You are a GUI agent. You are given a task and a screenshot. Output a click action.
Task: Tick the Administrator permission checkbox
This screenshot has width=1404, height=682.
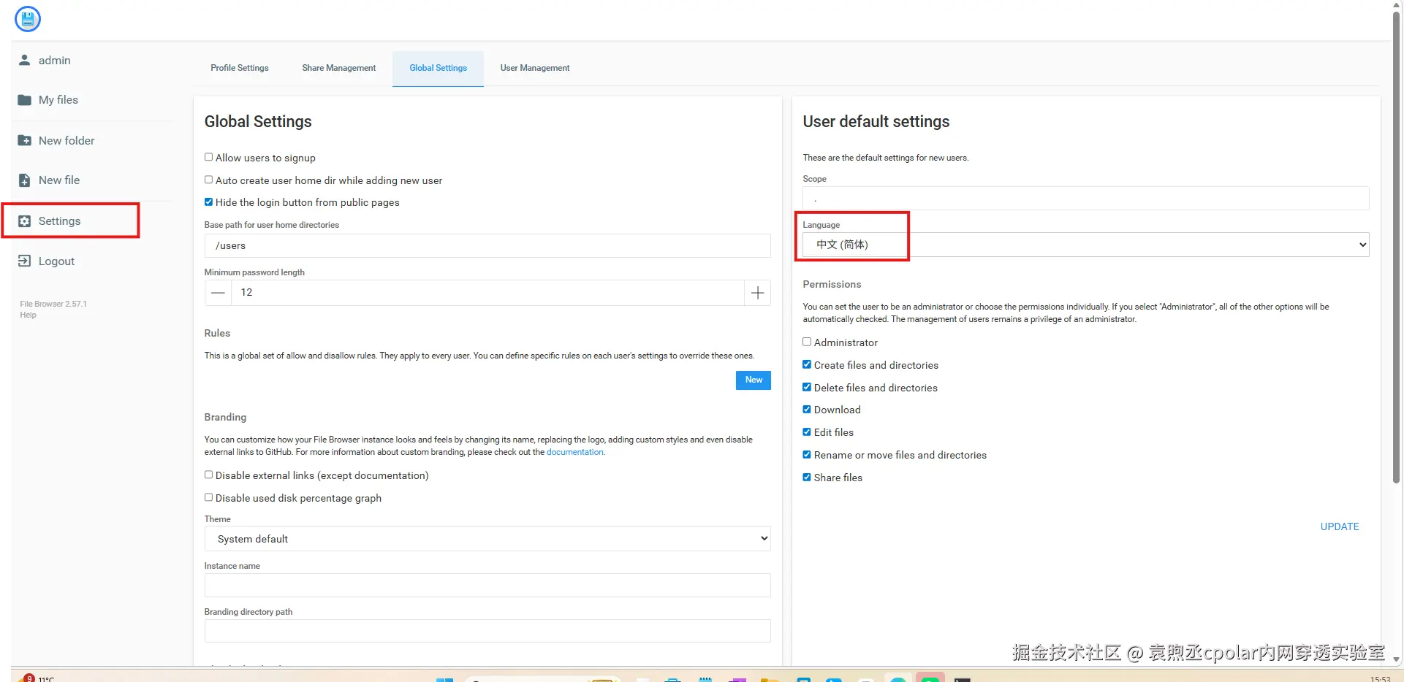(807, 342)
